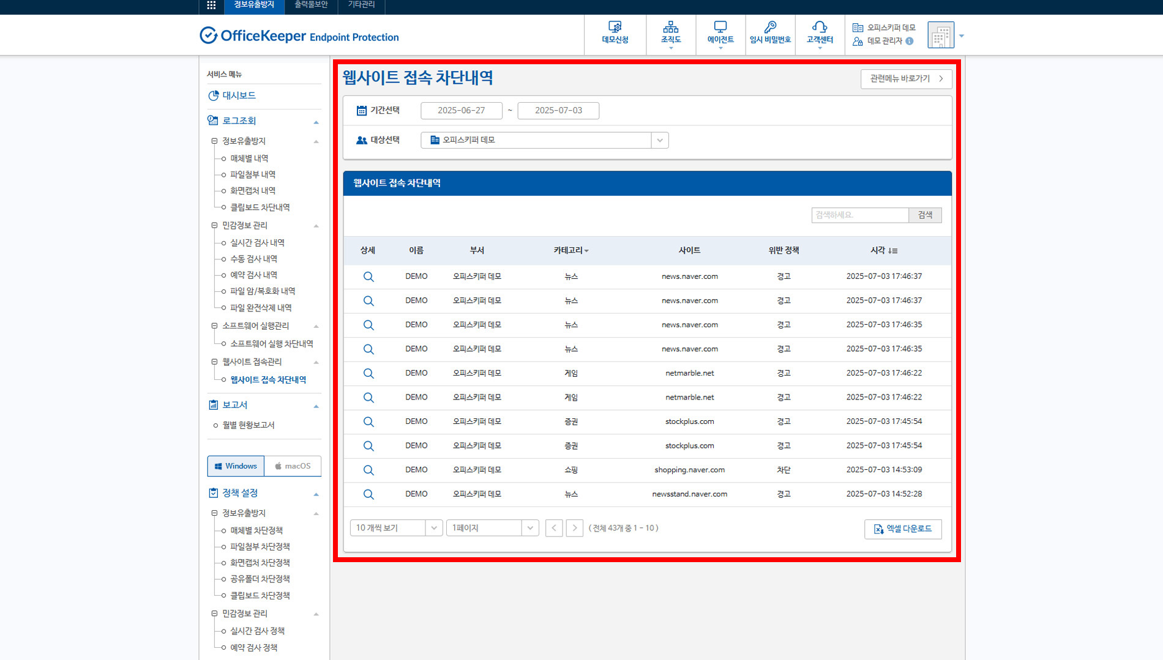Collapse the 민감정보 관리 tree node under 로그조회
This screenshot has height=660, width=1163.
[x=214, y=225]
